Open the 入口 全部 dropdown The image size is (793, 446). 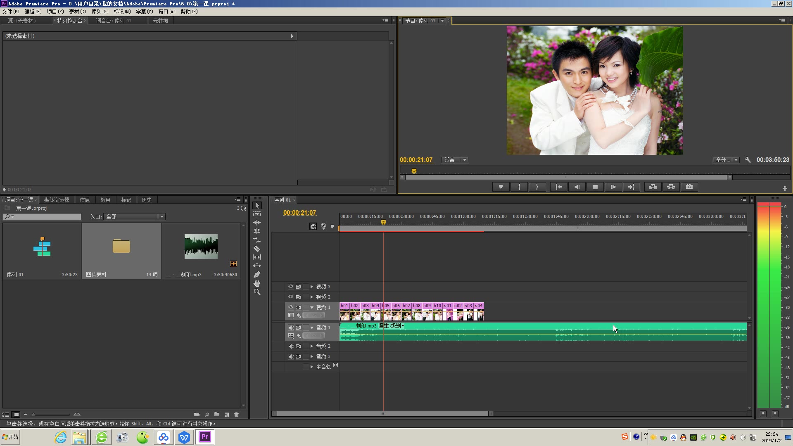point(135,217)
